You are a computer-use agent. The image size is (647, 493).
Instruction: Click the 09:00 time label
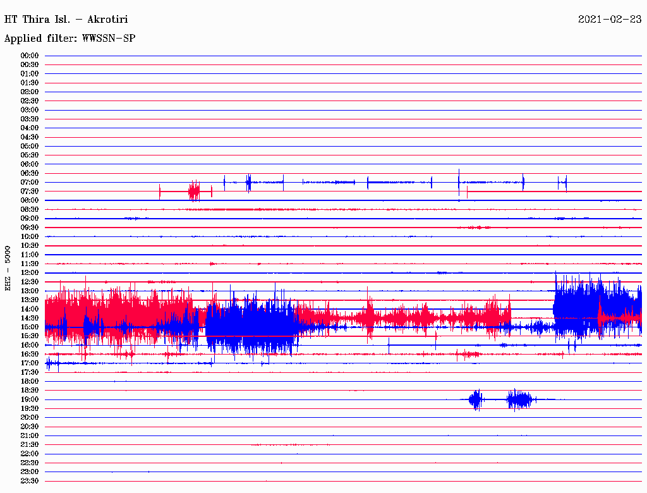pos(30,219)
